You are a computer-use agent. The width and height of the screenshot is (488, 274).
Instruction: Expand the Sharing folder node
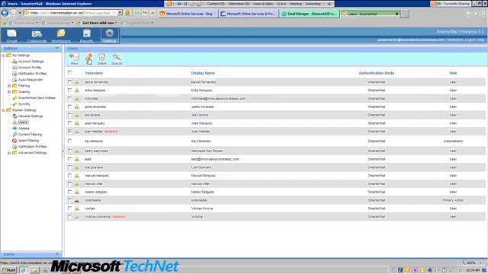[9, 92]
